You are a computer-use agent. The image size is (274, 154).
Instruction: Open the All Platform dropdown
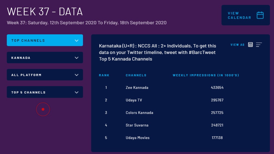tap(45, 75)
